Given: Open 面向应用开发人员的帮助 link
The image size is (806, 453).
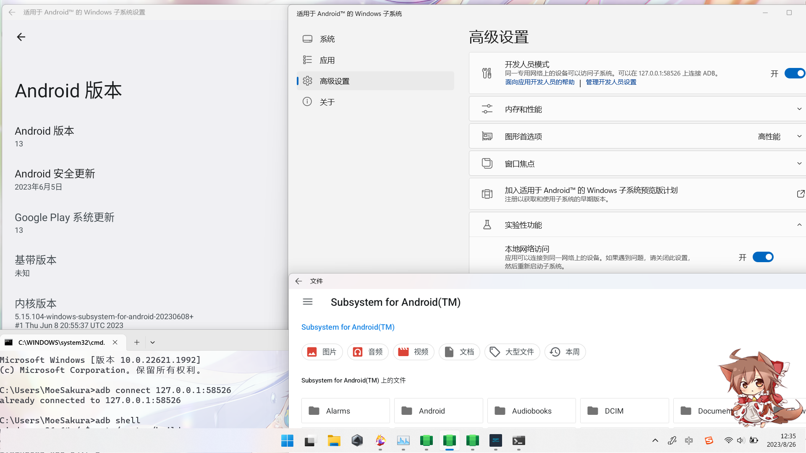Looking at the screenshot, I should coord(539,82).
